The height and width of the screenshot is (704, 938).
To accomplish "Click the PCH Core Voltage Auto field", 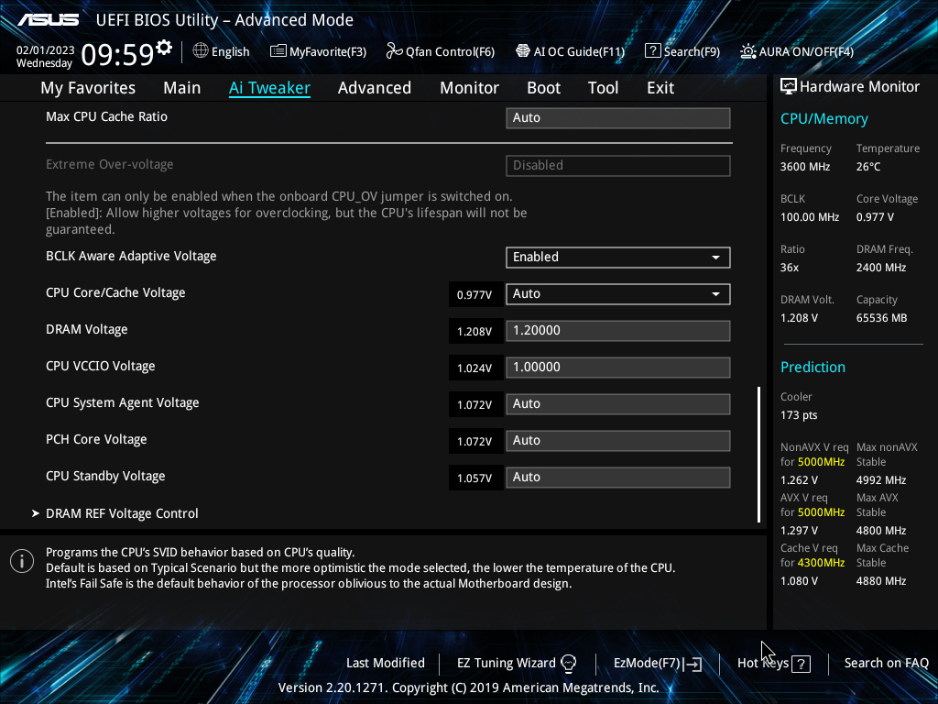I will (618, 441).
